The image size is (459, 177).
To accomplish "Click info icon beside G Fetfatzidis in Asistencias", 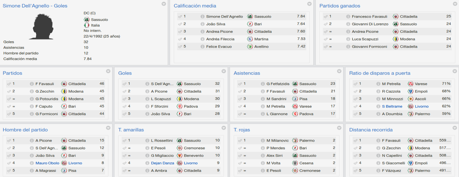I will [263, 84].
